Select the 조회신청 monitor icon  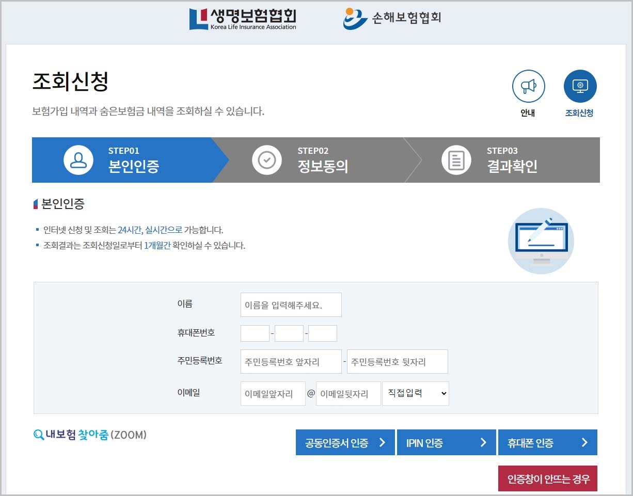[580, 86]
